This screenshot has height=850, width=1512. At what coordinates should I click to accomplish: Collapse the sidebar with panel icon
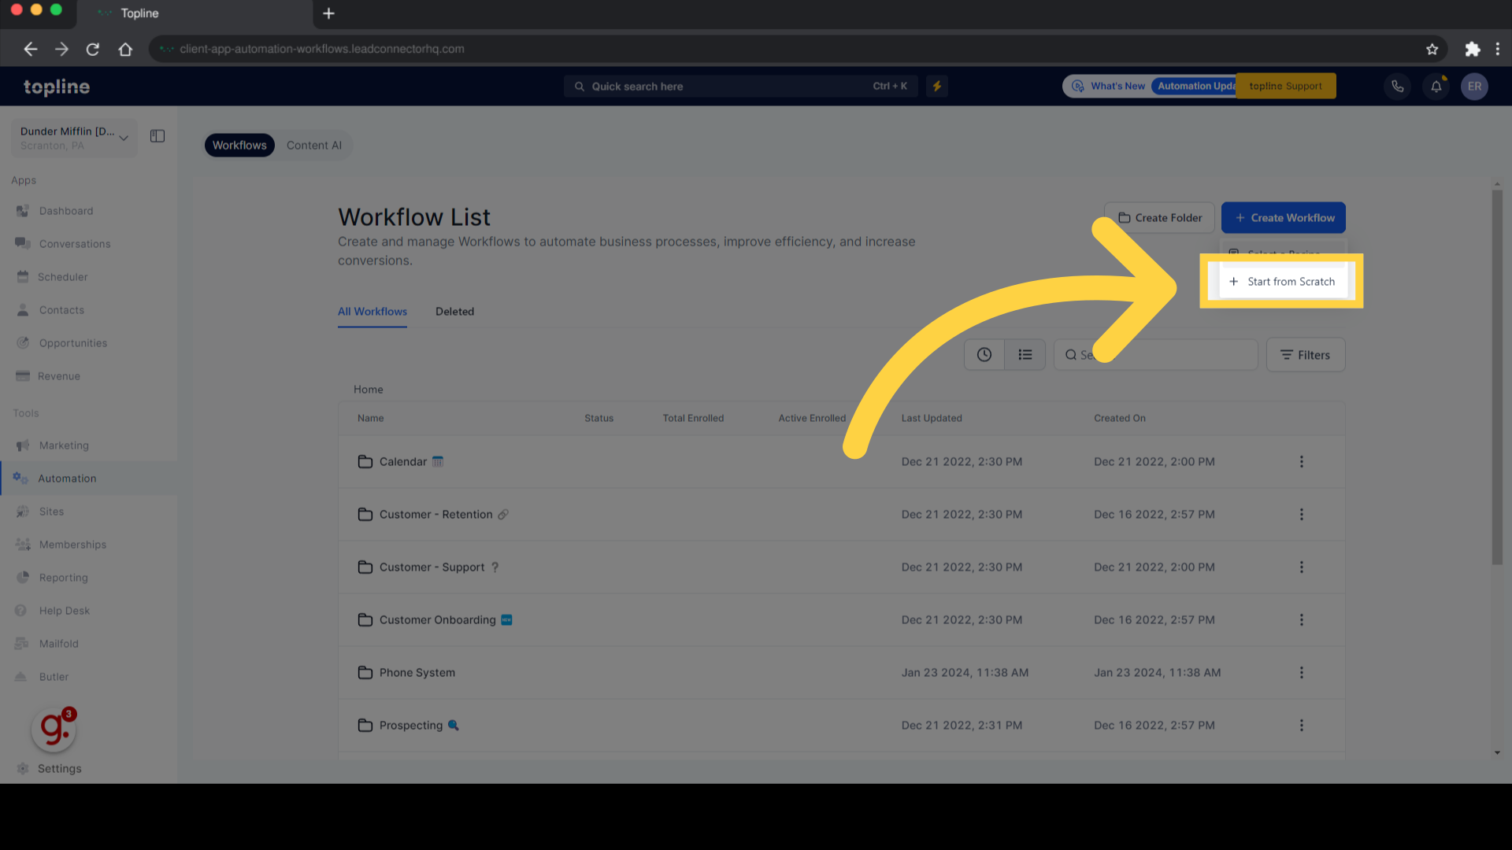click(x=157, y=136)
